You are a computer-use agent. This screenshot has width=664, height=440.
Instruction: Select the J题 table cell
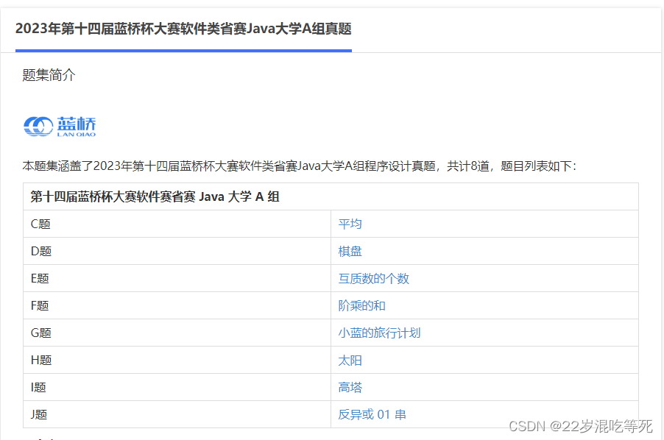click(x=177, y=414)
